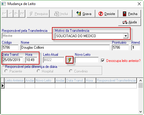Click the Novo Leito grid column header

45,80
